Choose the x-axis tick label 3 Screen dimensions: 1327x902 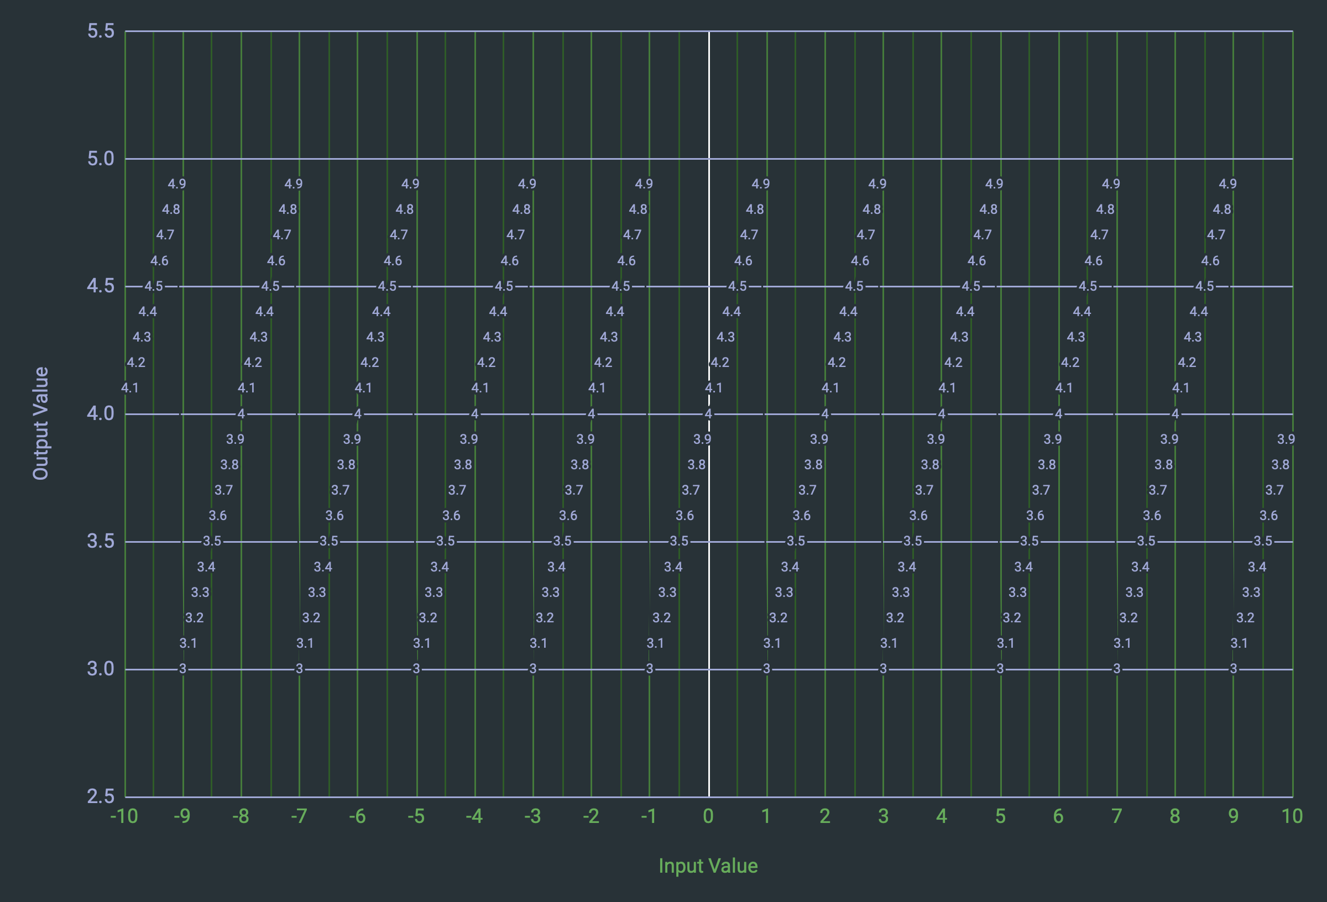pos(884,816)
